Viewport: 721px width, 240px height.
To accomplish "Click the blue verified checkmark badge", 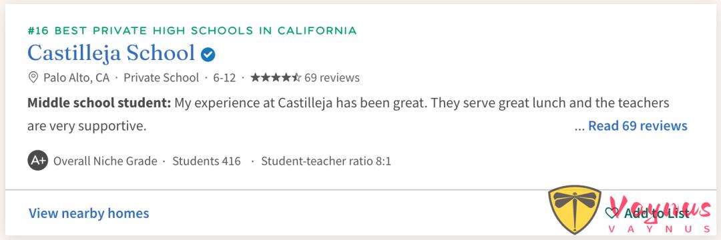I will coord(208,55).
